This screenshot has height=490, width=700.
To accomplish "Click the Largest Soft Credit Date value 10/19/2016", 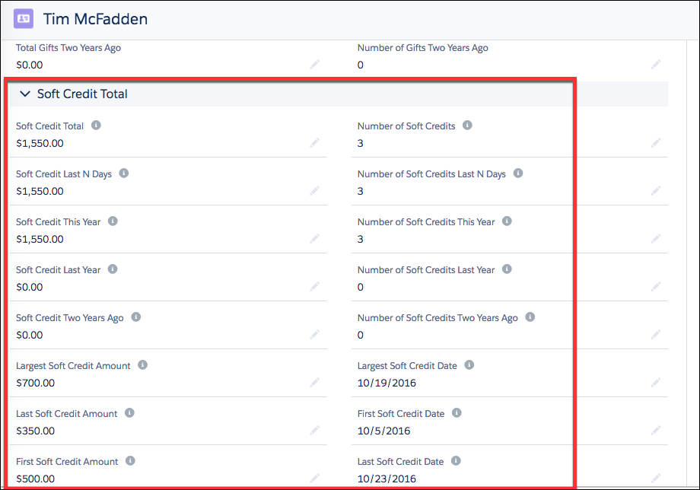I will pos(387,383).
